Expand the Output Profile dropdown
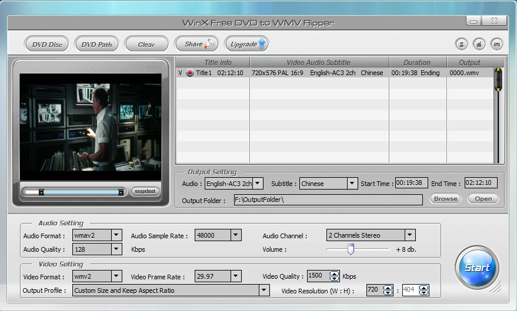The width and height of the screenshot is (517, 311). 263,290
